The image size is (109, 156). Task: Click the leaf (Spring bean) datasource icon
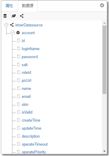point(14,16)
